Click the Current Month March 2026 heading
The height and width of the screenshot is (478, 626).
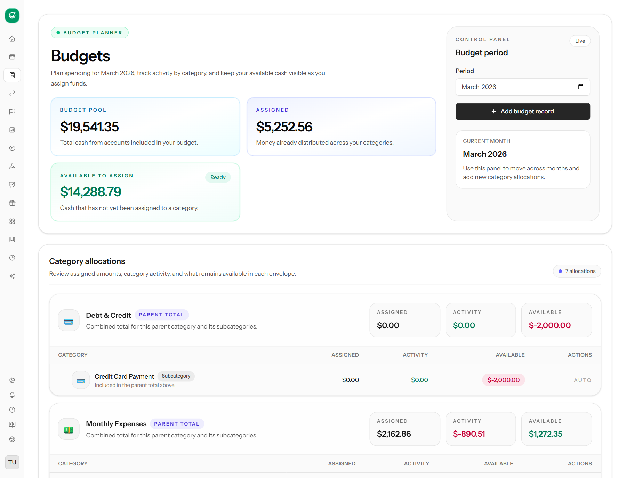coord(484,154)
